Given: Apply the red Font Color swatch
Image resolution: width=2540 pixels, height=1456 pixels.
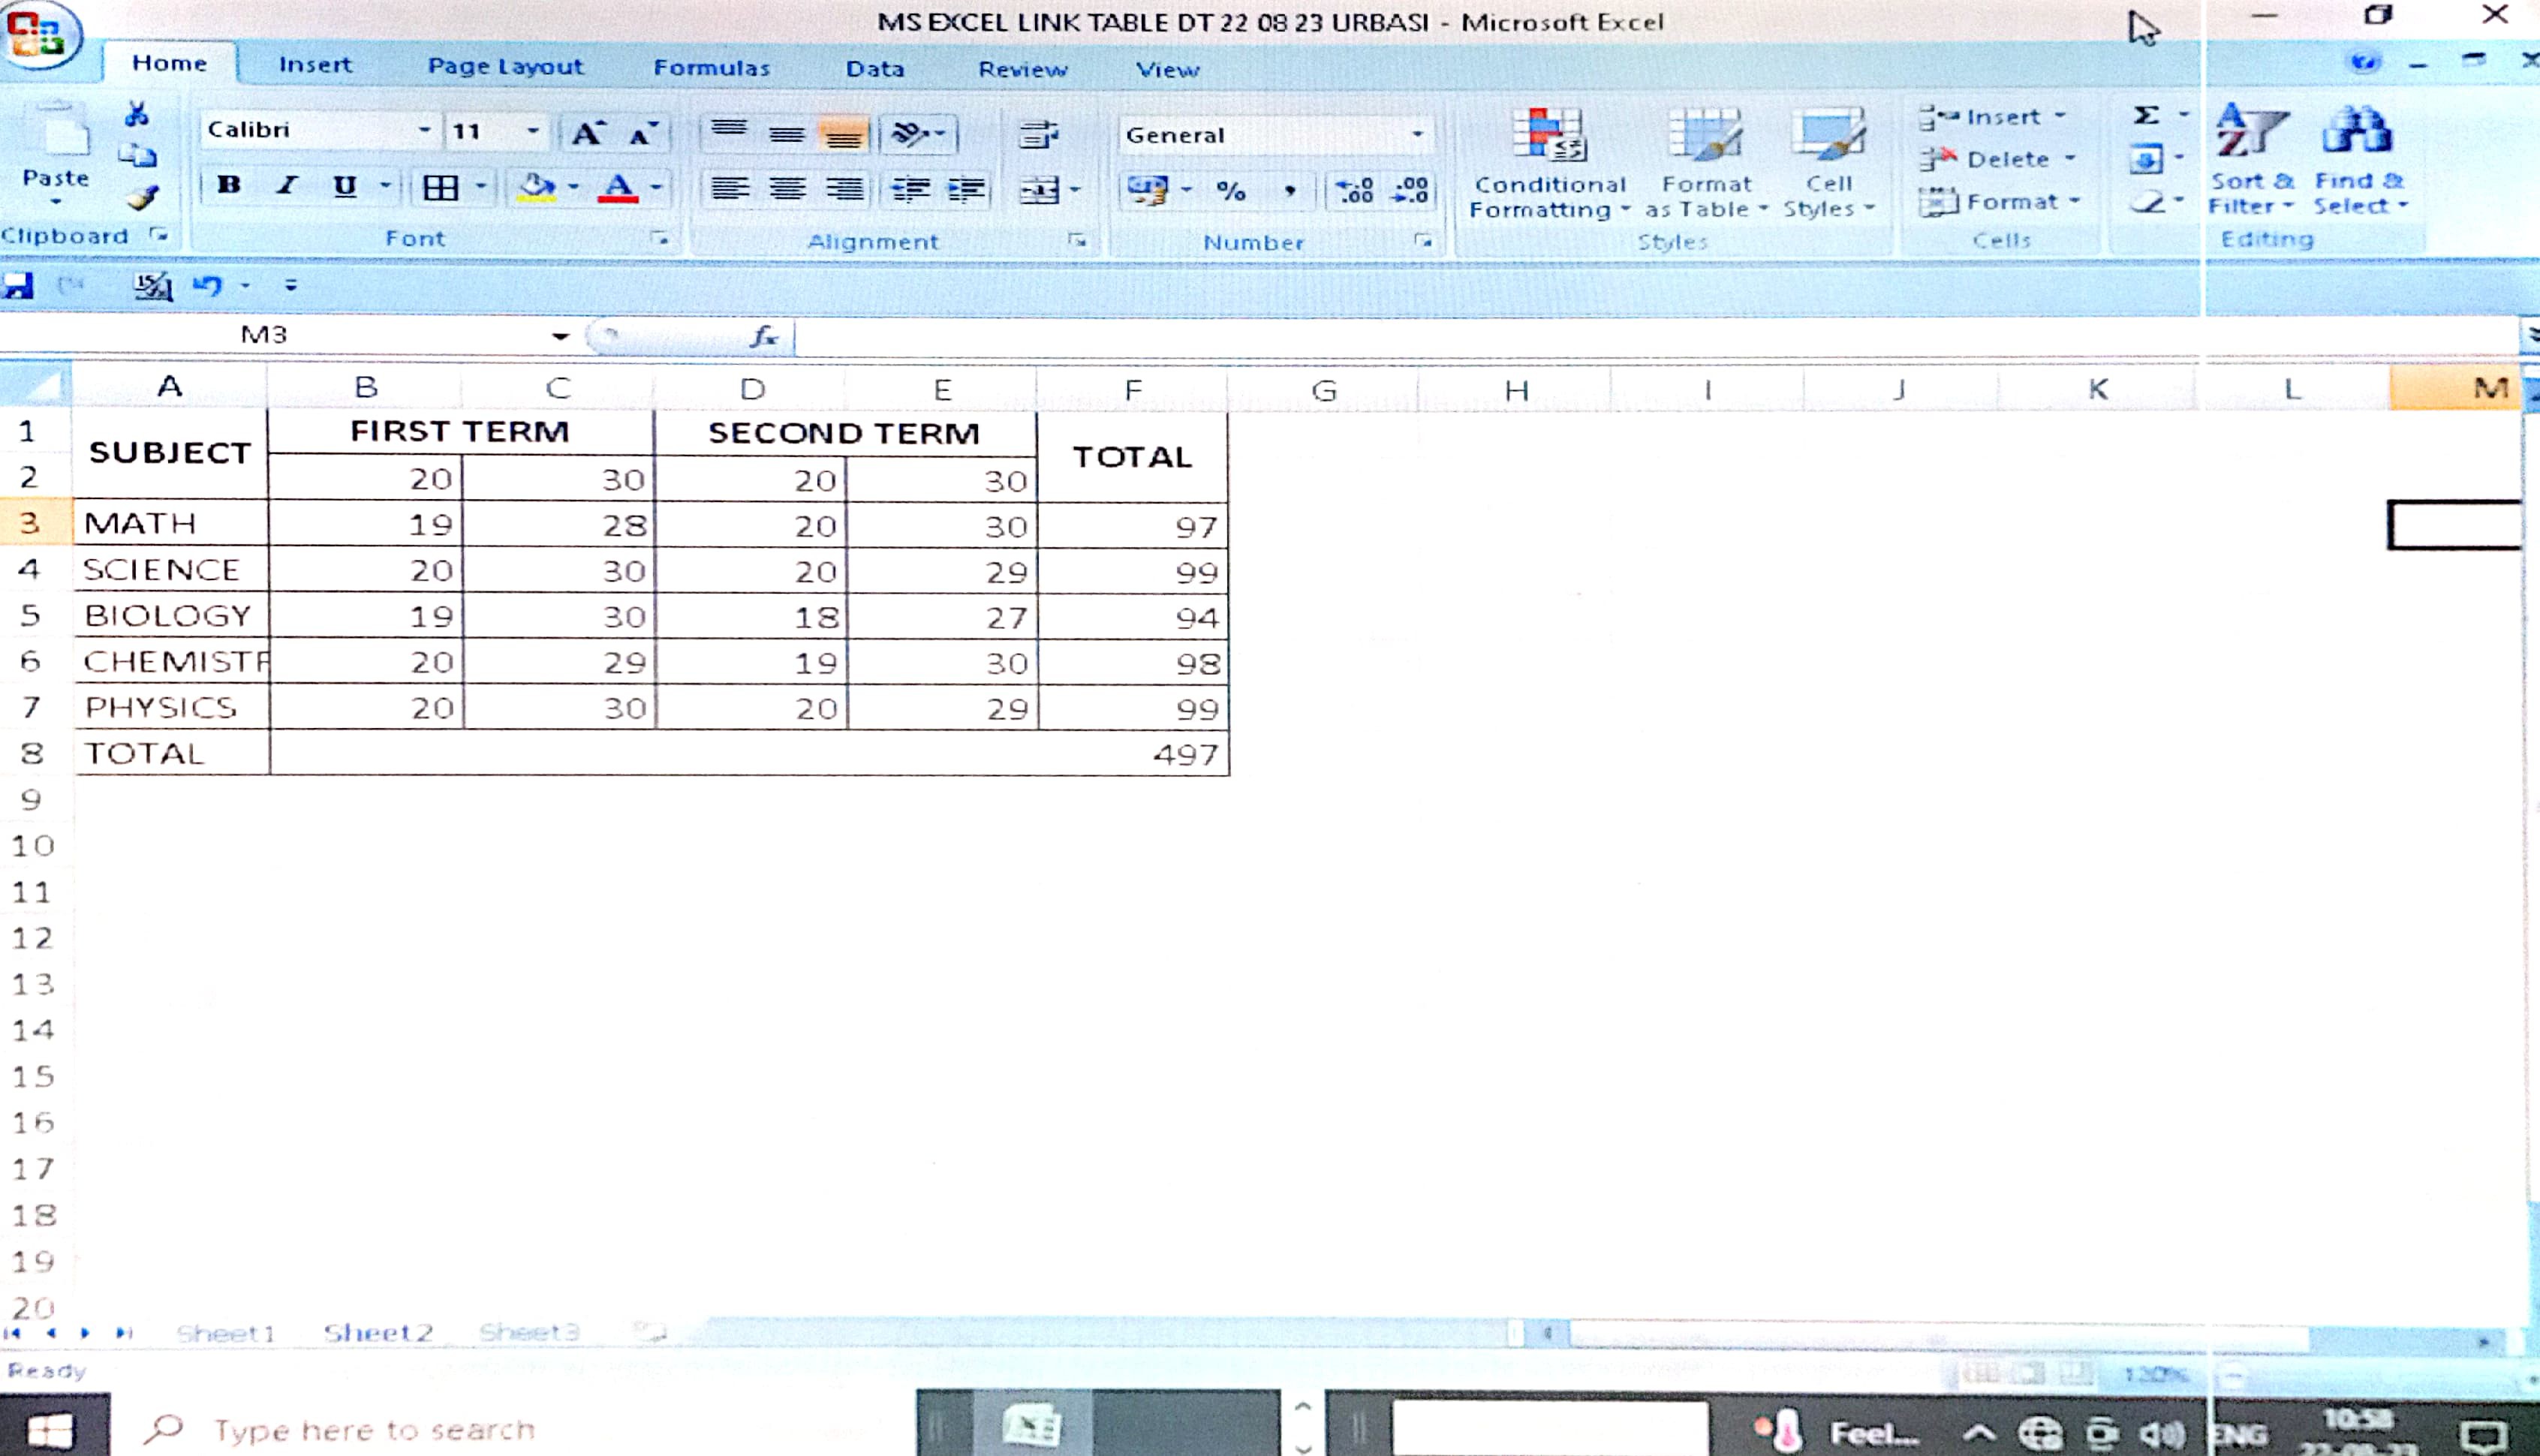Looking at the screenshot, I should (618, 187).
